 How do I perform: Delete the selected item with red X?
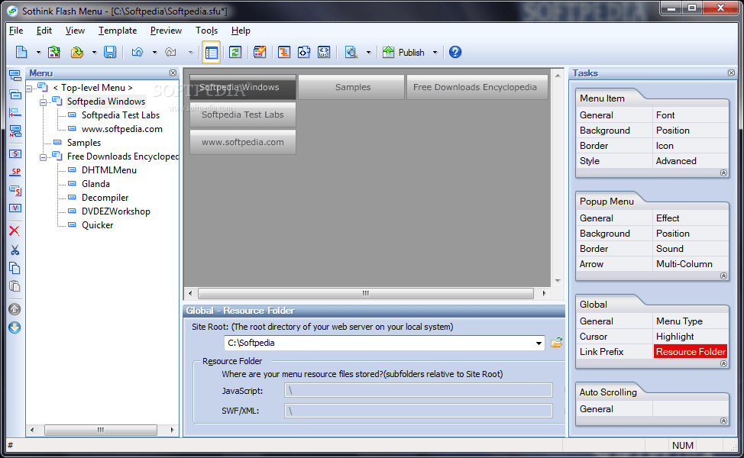[x=15, y=231]
